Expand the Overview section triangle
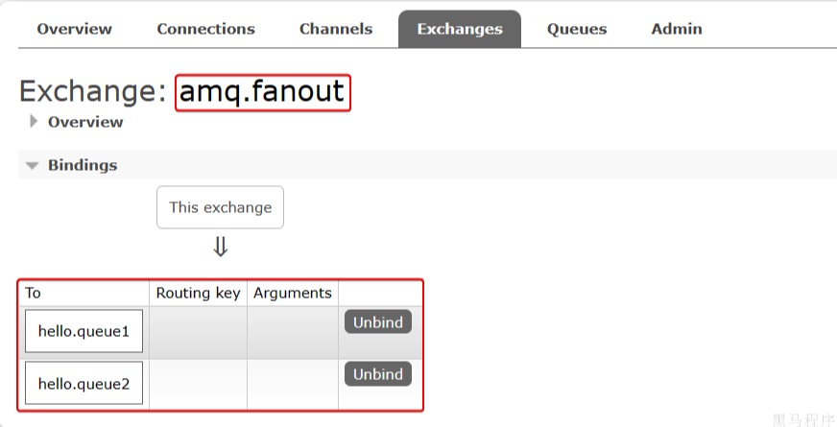Image resolution: width=837 pixels, height=427 pixels. click(34, 122)
